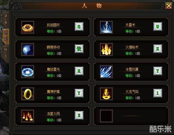Image resolution: width=174 pixels, height=135 pixels.
Task: Change the W hotkey button for 天雷术
Action: tap(158, 26)
